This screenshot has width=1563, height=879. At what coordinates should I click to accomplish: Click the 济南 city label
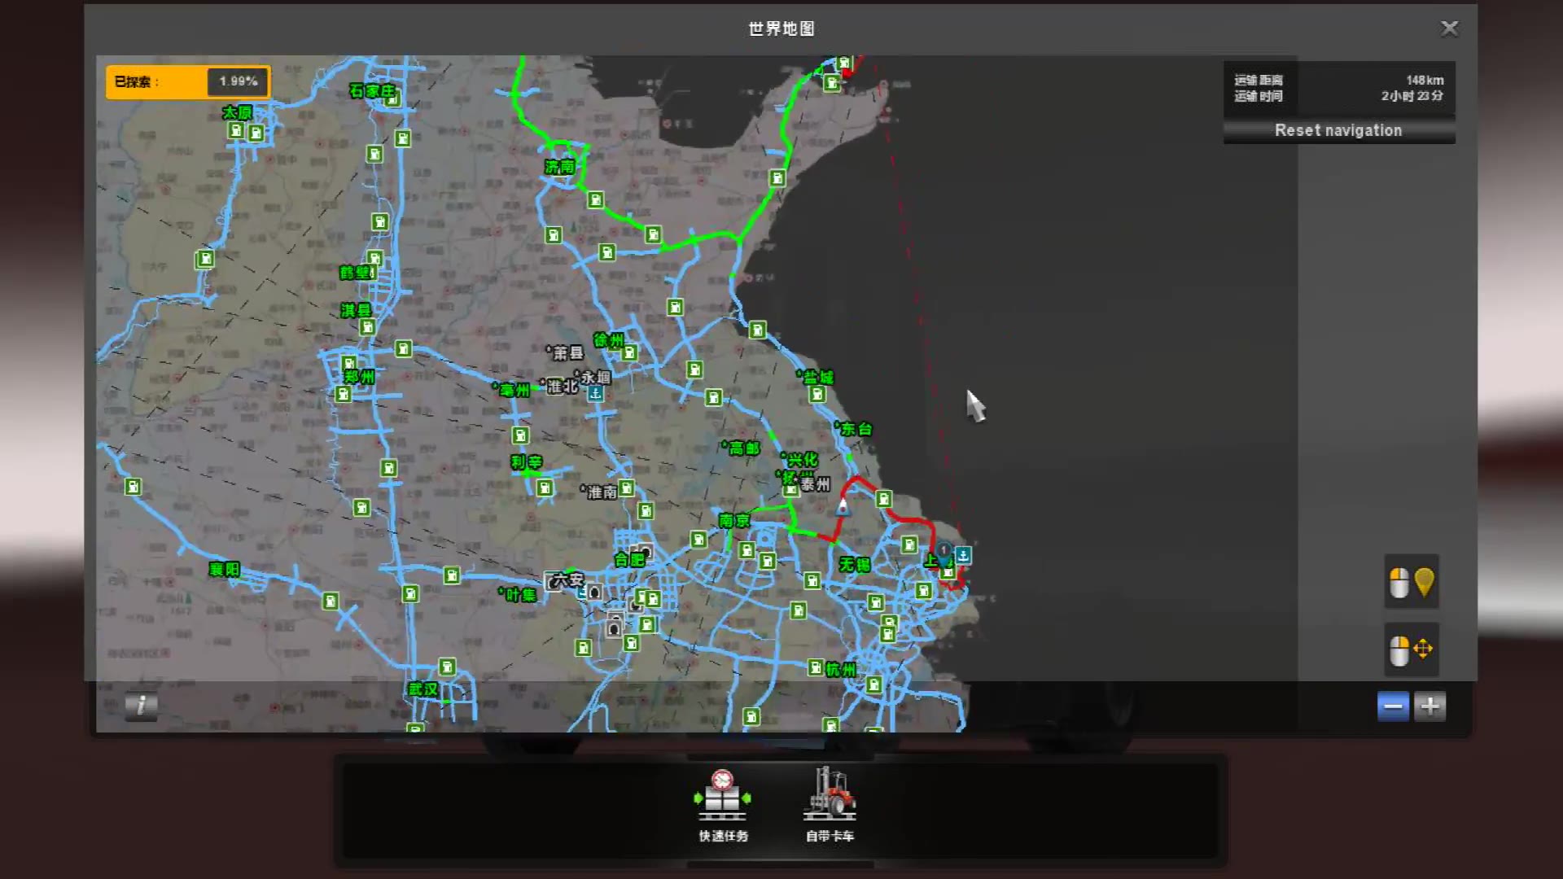tap(559, 167)
